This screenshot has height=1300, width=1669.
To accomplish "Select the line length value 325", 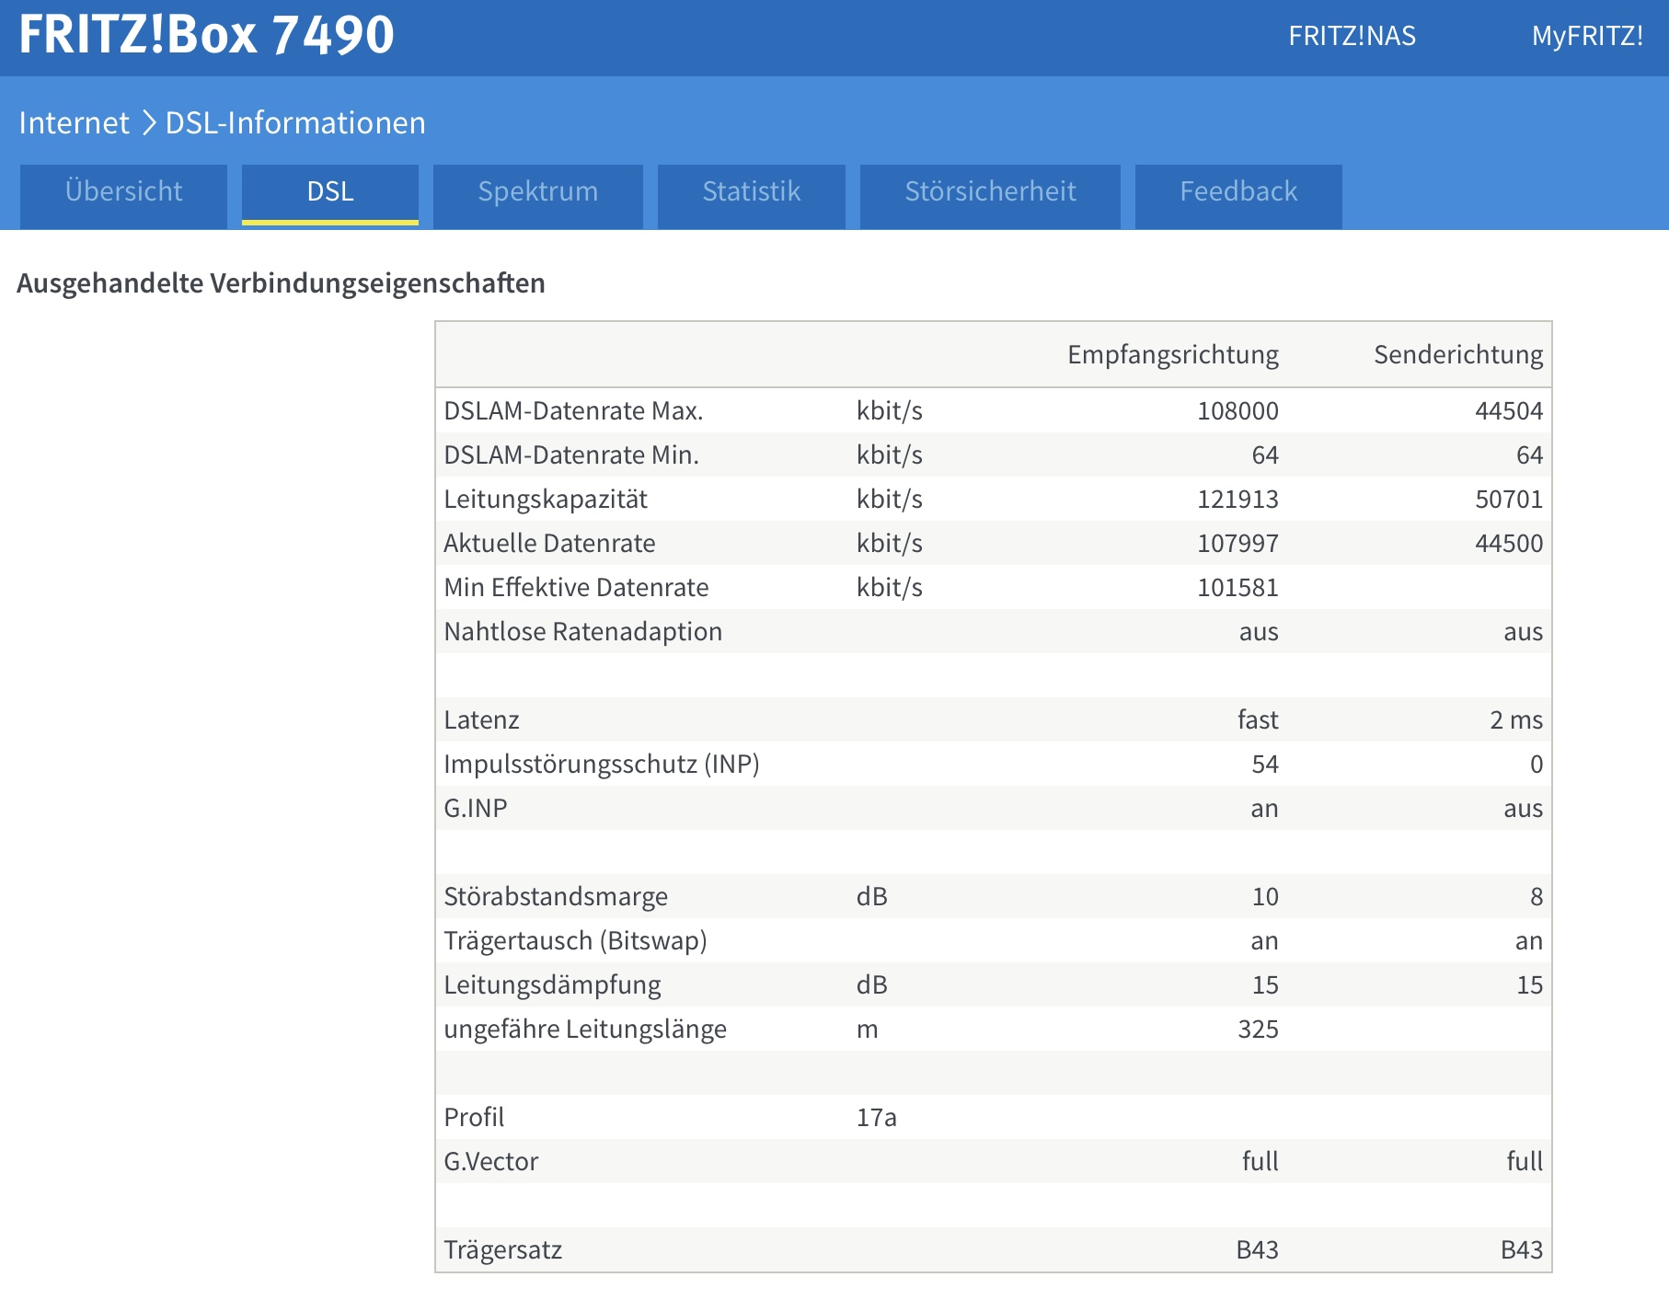I will 1258,1029.
